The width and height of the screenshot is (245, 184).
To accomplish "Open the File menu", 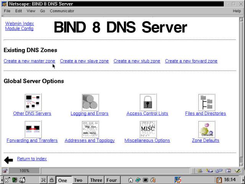I will [x=7, y=11].
